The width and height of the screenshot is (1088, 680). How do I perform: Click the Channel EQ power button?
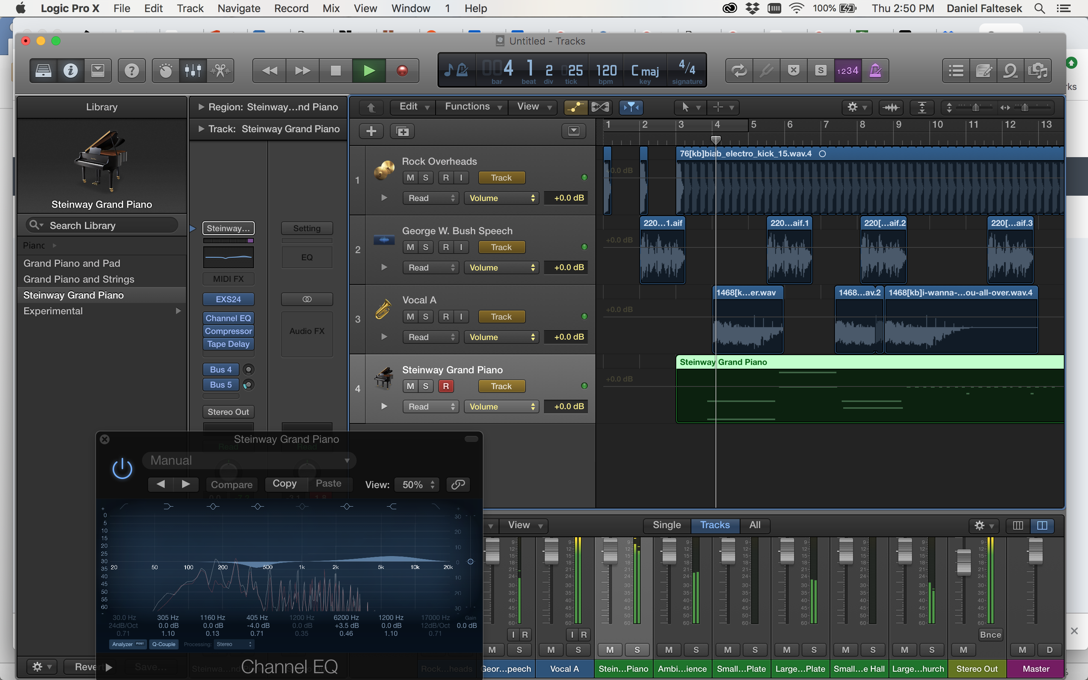click(122, 469)
